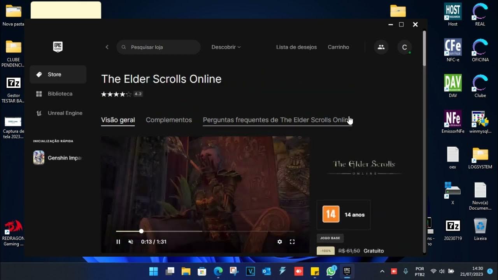Select the Nova pasta desktop folder
Screen dimensions: 498x280
[14, 16]
